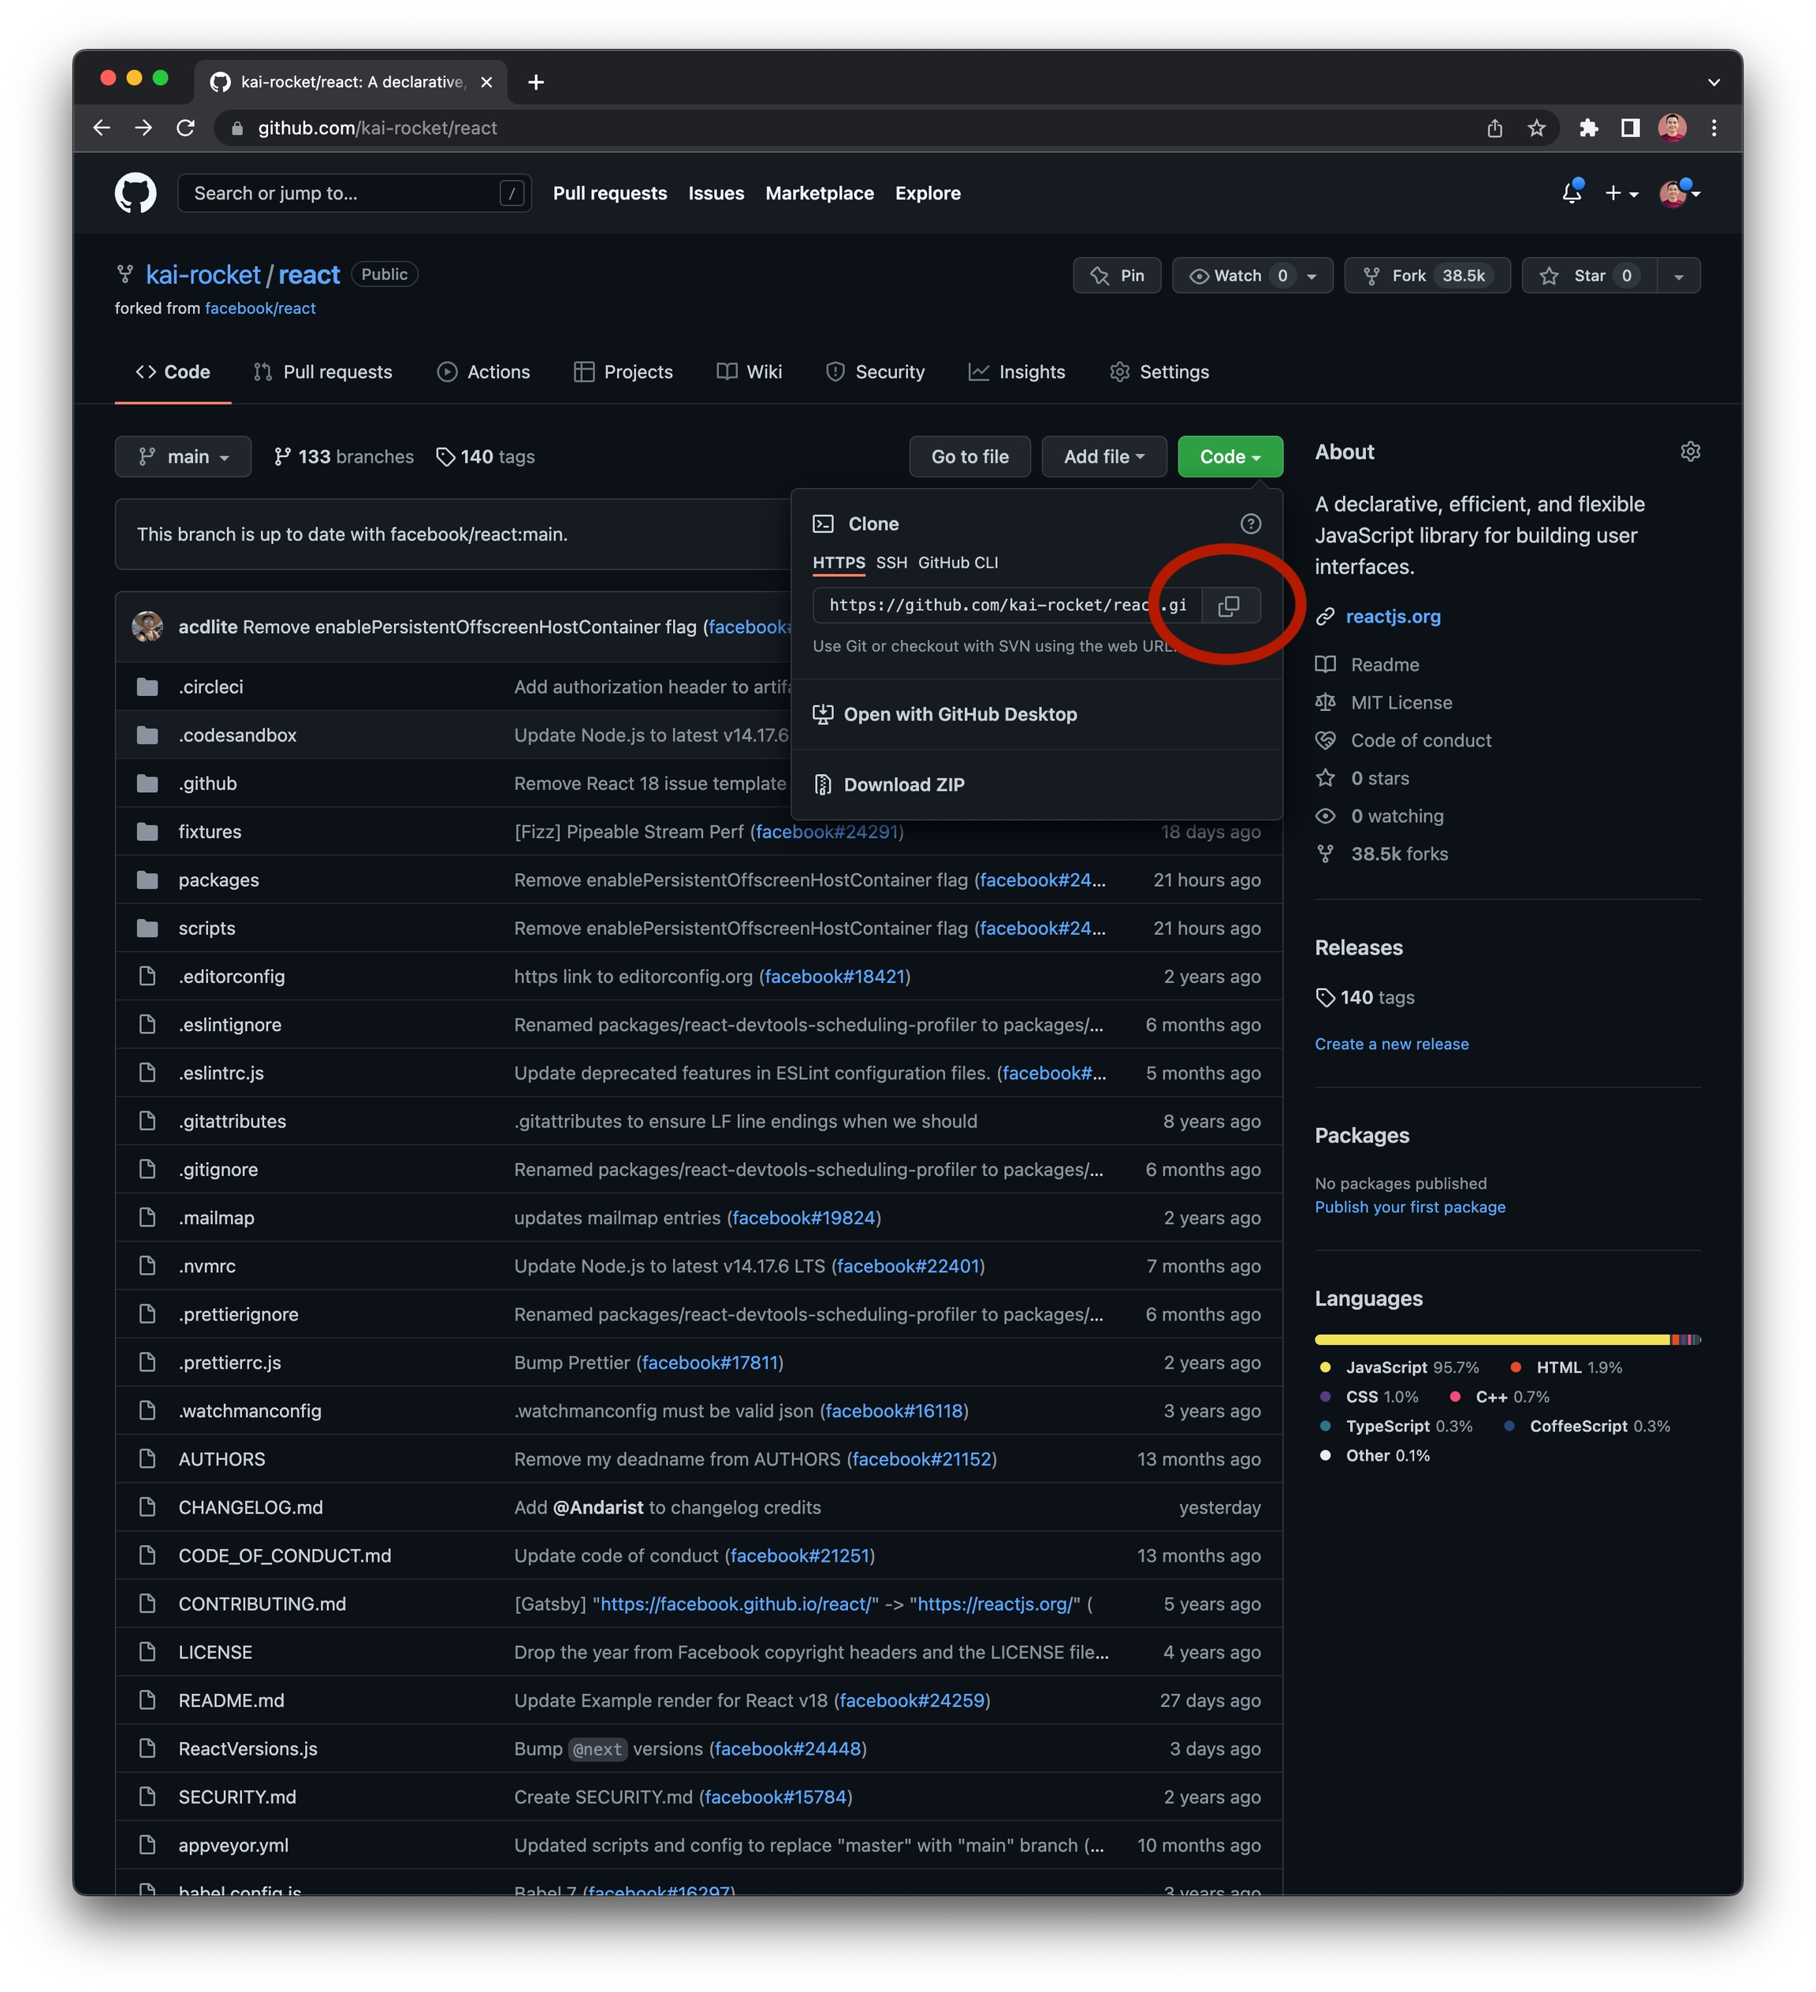Open the packages folder row
1816x1992 pixels.
point(698,881)
